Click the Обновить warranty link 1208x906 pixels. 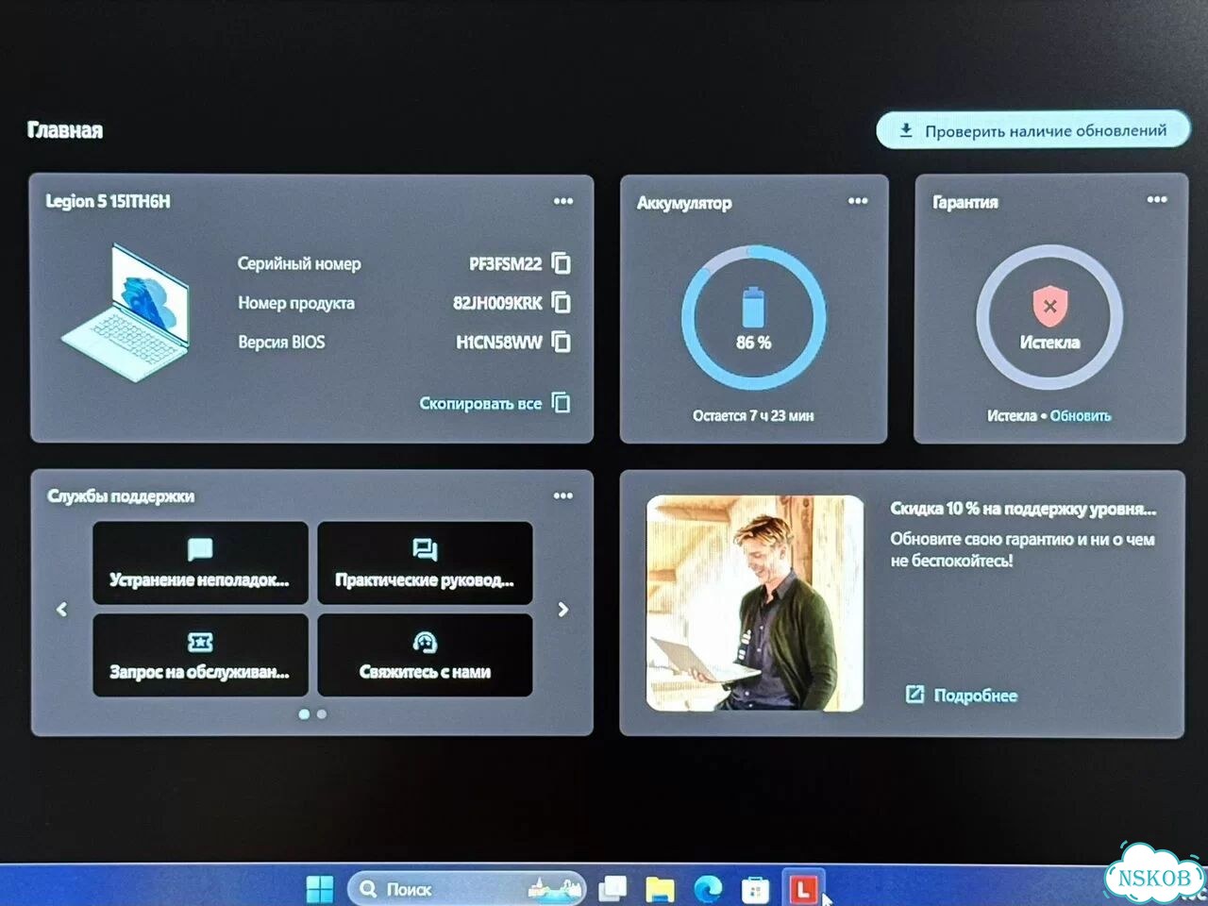click(1081, 415)
